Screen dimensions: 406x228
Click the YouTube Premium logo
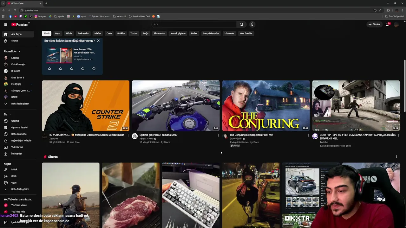pos(20,24)
